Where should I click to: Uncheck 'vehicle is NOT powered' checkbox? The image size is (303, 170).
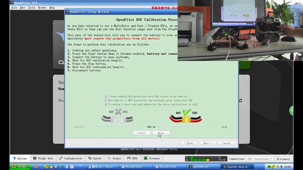(x=106, y=100)
